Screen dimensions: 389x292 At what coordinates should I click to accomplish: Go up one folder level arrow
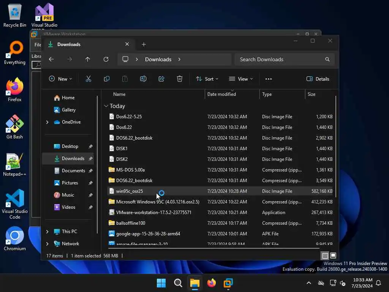click(x=88, y=59)
